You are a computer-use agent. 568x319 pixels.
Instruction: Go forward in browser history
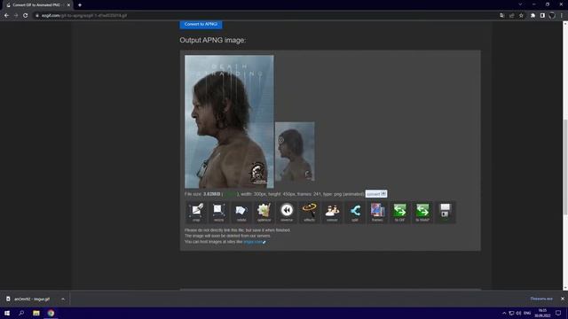point(16,16)
